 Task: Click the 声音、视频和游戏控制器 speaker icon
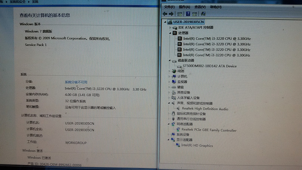[173, 103]
